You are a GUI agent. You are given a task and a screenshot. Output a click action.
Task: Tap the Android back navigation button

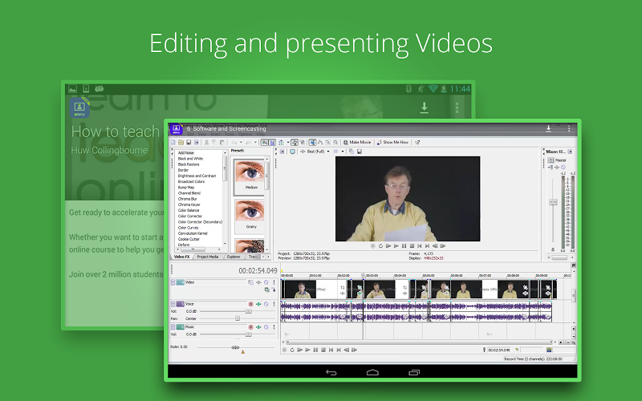(x=330, y=373)
